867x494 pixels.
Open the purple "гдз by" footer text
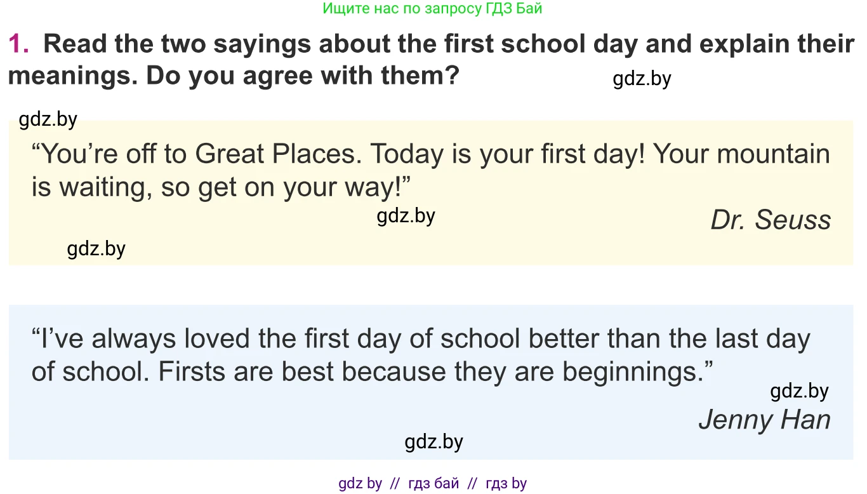506,483
